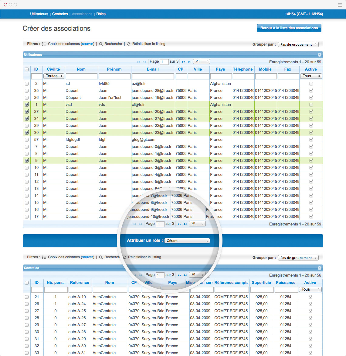Go to last page in Centrales pager

click(185, 275)
